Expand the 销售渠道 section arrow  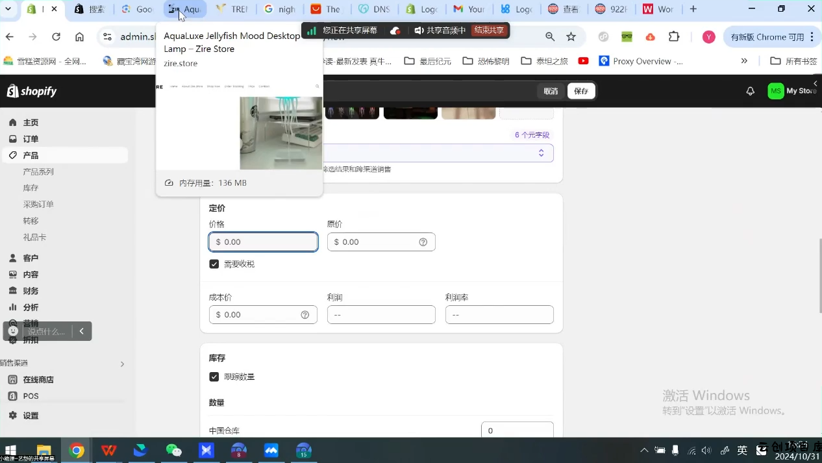pyautogui.click(x=122, y=364)
